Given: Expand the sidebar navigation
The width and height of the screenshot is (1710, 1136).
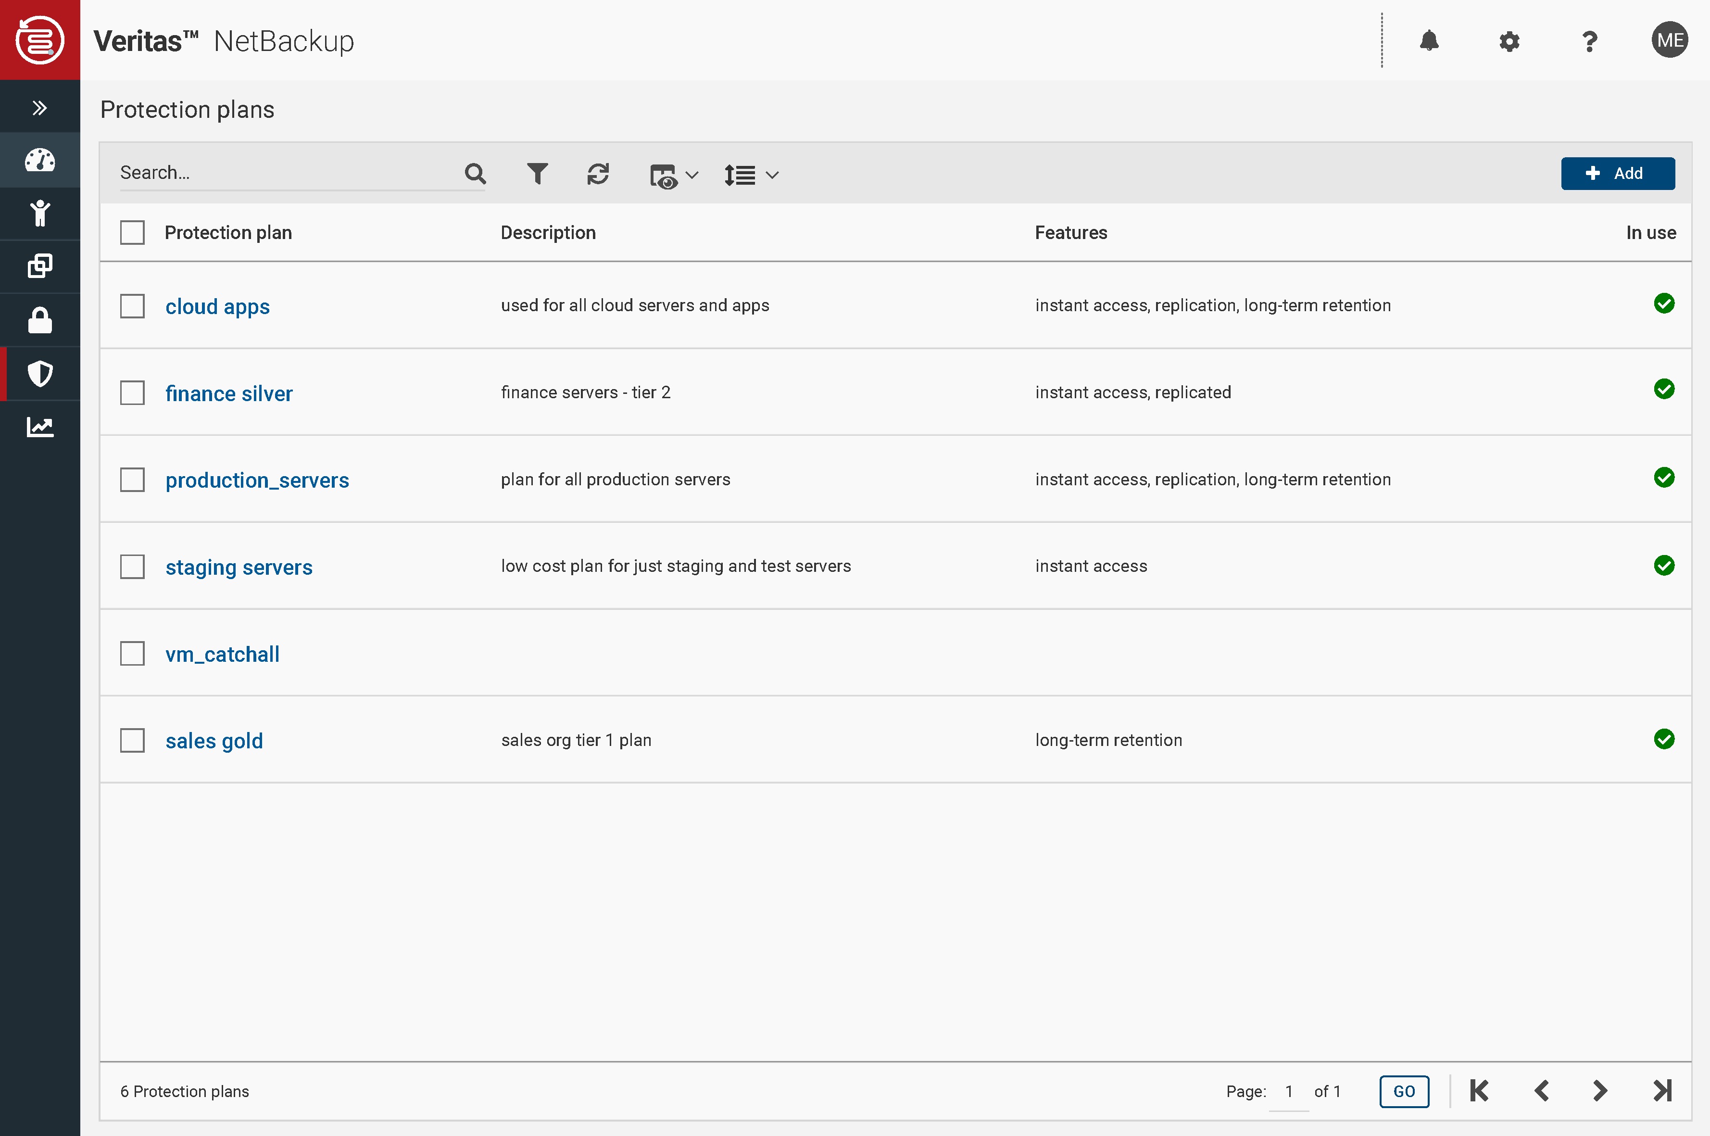Looking at the screenshot, I should [x=40, y=108].
